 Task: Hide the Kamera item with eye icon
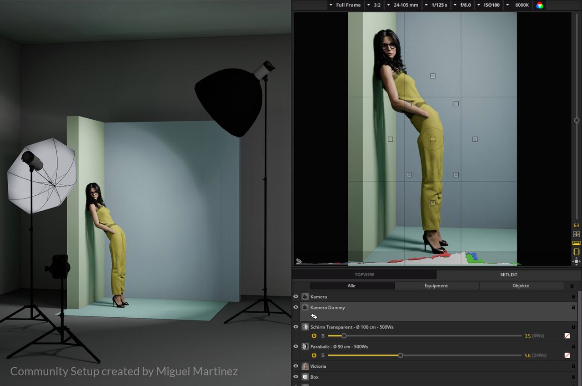(x=296, y=297)
